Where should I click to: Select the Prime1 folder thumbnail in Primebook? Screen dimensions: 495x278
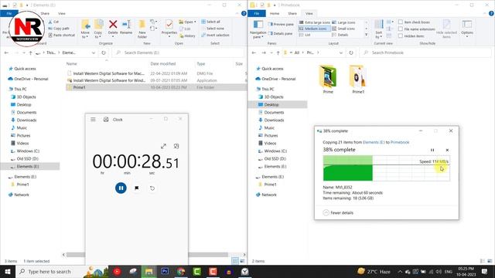click(x=358, y=80)
